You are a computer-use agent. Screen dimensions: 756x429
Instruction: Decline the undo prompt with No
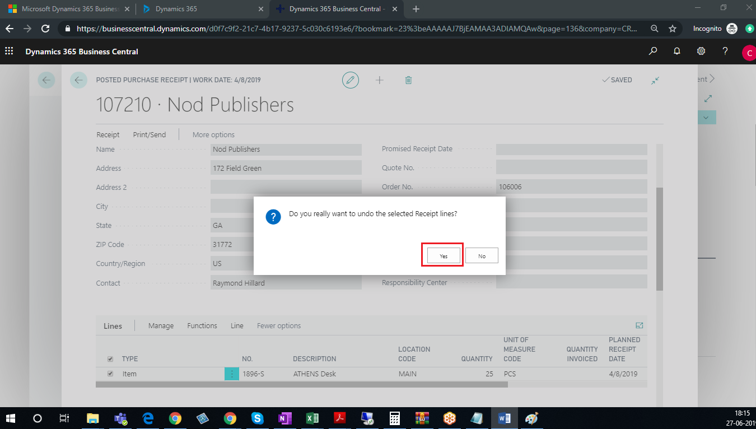pyautogui.click(x=482, y=255)
